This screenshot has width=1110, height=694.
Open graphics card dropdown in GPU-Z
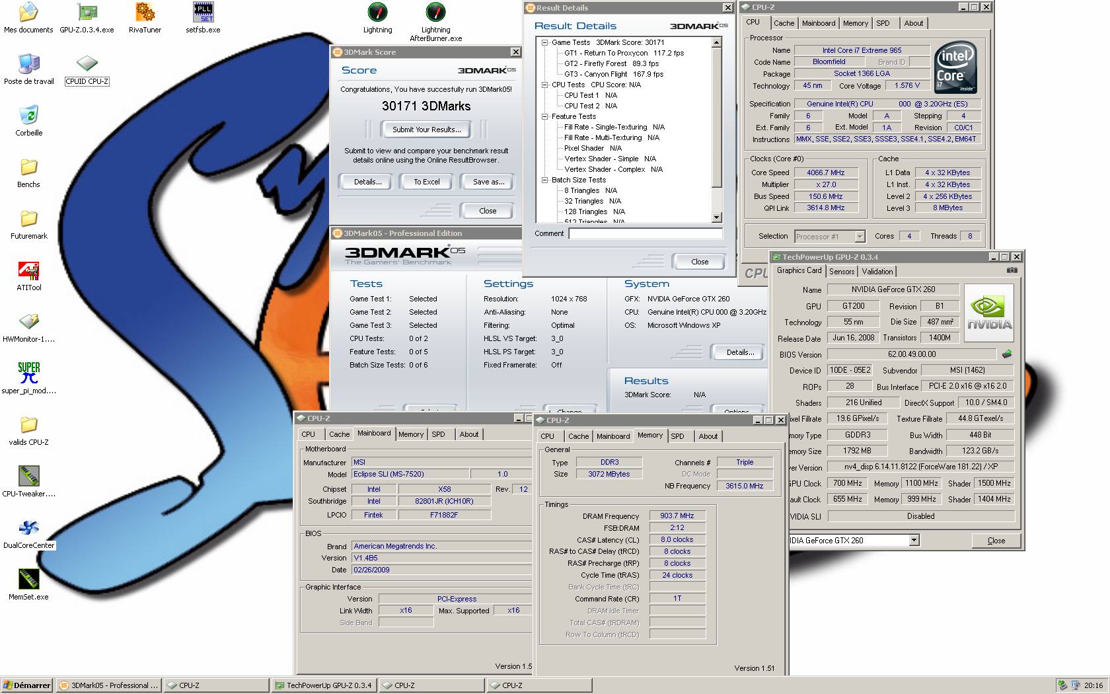coord(914,541)
